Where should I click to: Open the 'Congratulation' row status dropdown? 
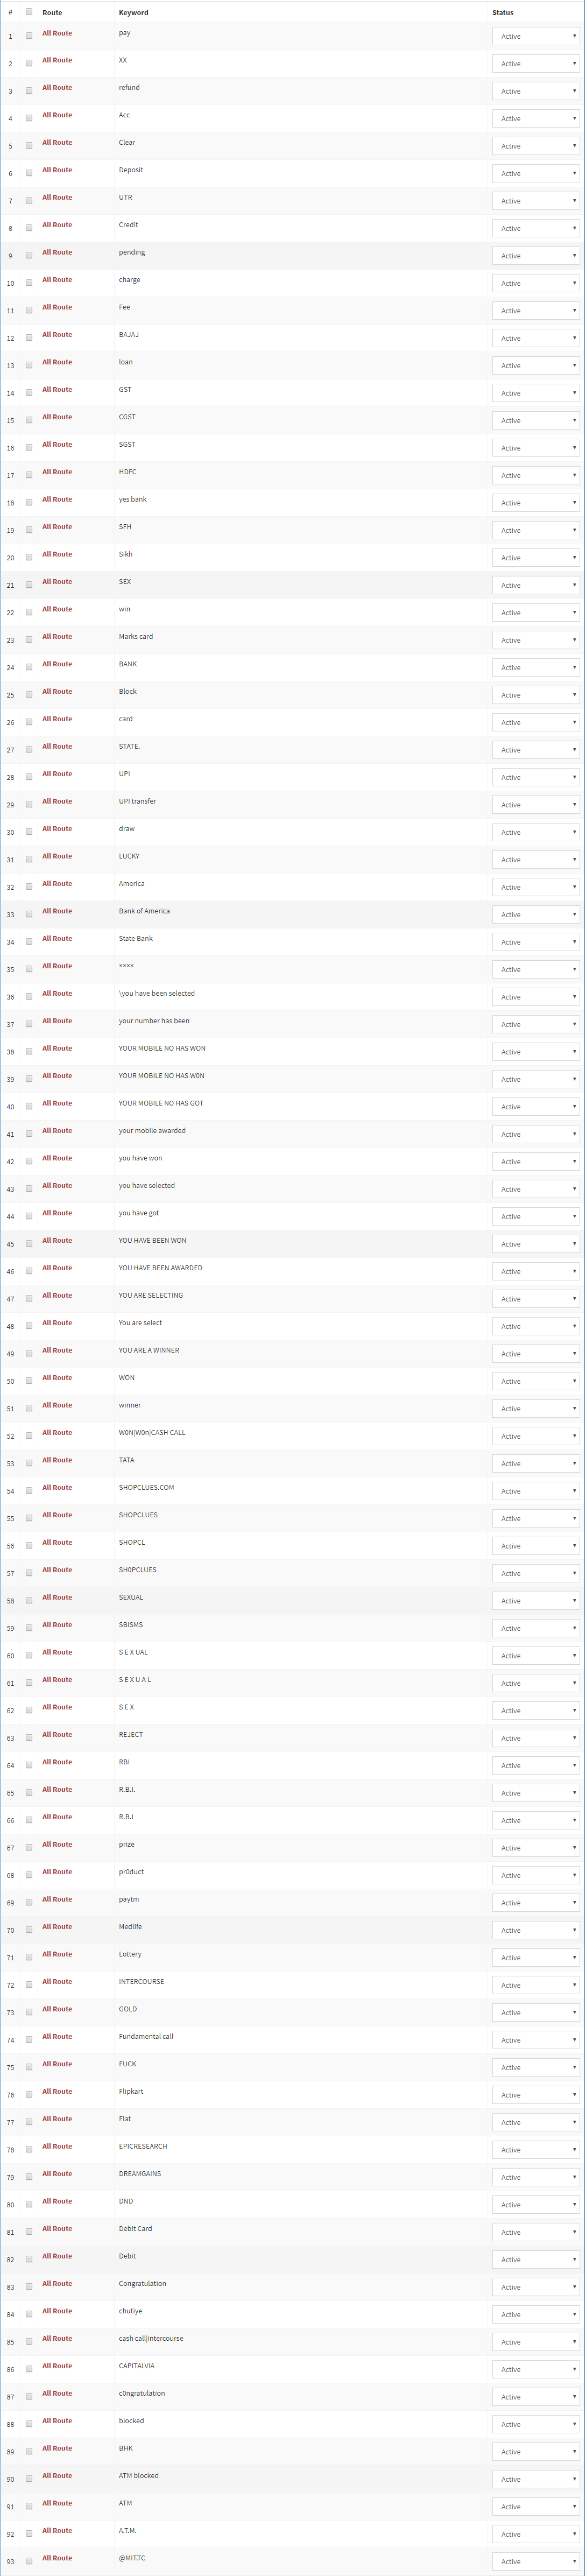tap(536, 2287)
